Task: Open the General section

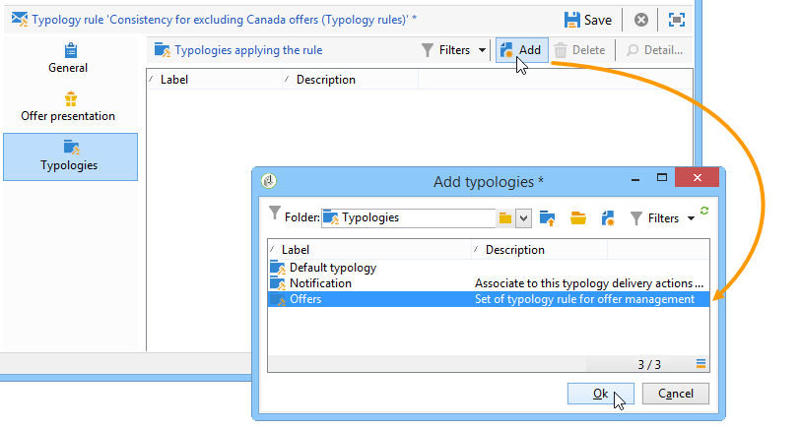Action: [68, 59]
